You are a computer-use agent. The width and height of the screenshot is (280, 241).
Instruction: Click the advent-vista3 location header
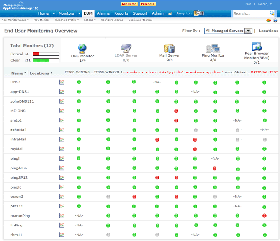click(x=157, y=72)
